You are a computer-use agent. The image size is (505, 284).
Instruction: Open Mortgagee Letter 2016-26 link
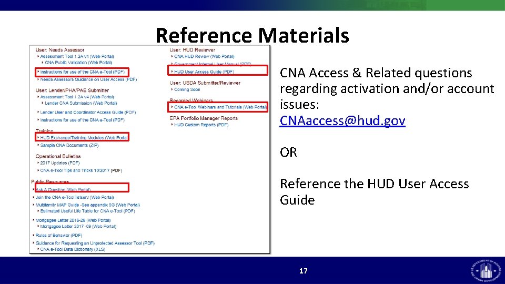[73, 220]
